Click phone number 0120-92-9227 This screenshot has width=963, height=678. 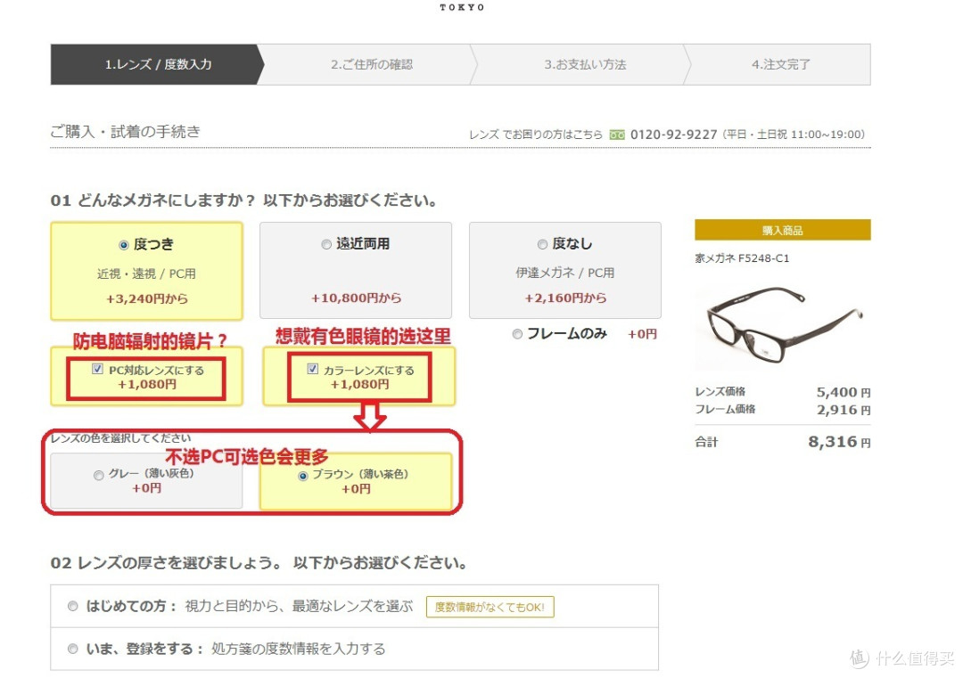674,135
